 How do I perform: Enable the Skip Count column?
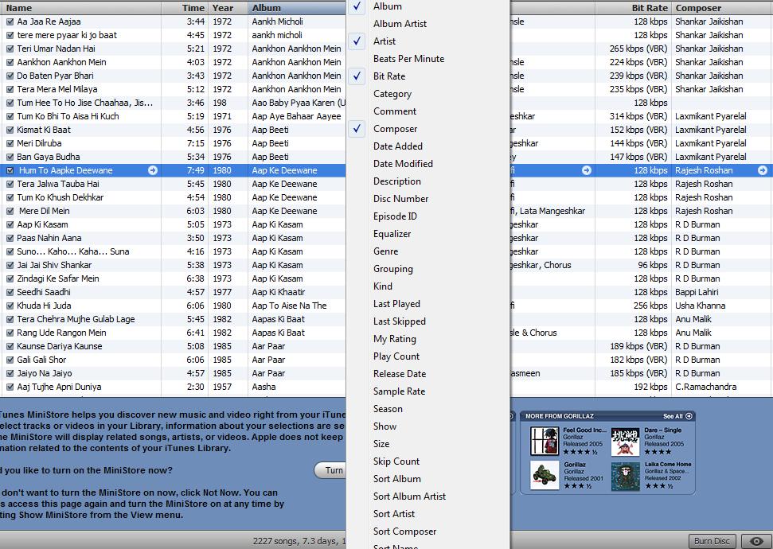(428, 461)
